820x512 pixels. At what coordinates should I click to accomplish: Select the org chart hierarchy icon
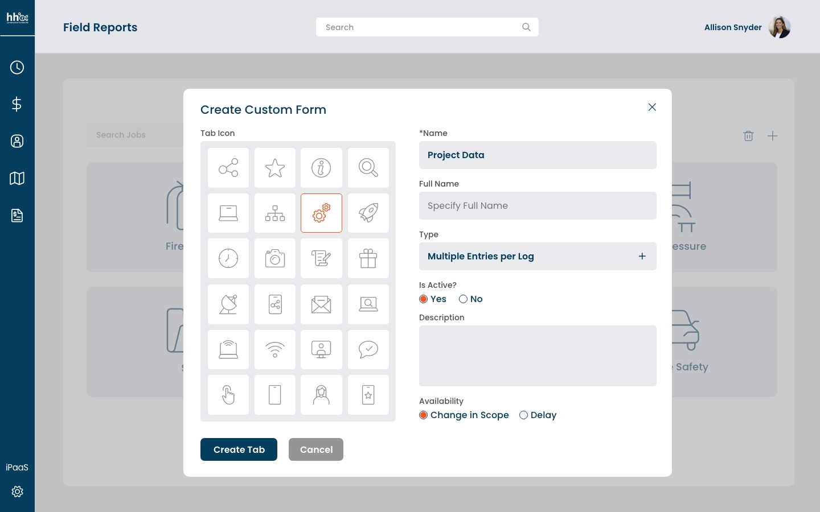275,213
